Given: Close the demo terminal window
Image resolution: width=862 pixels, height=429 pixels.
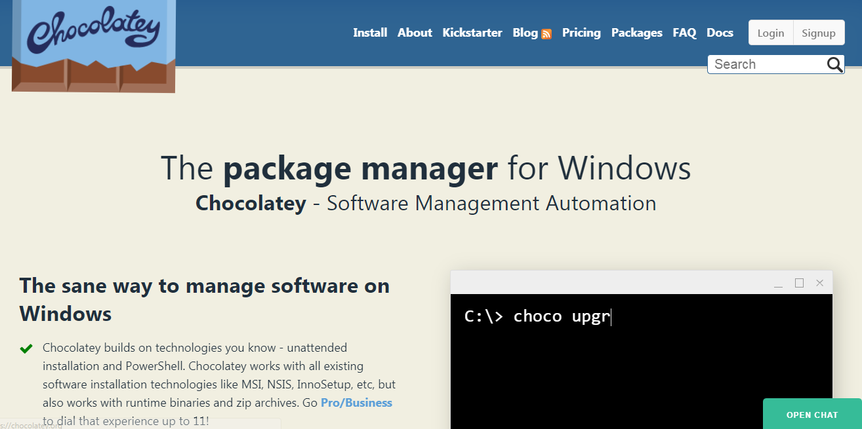Looking at the screenshot, I should (x=819, y=283).
